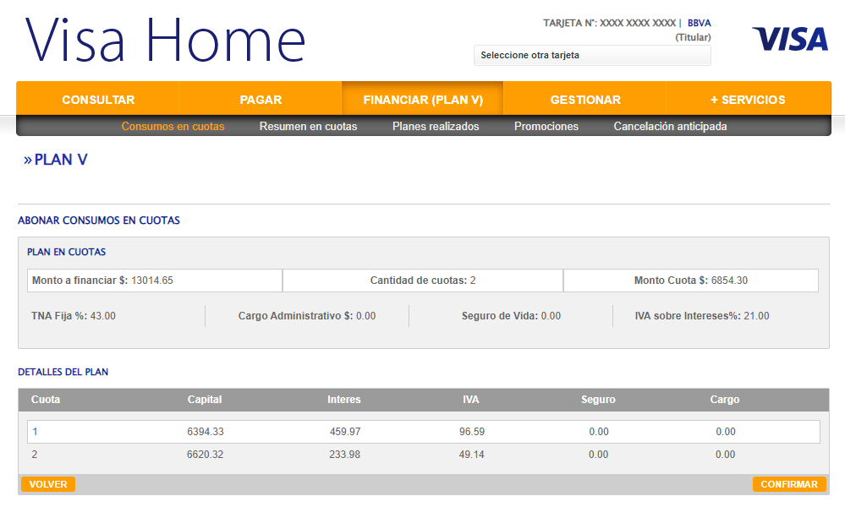Select cuota 1 row in plan details
Screen dimensions: 845x507
coord(423,432)
